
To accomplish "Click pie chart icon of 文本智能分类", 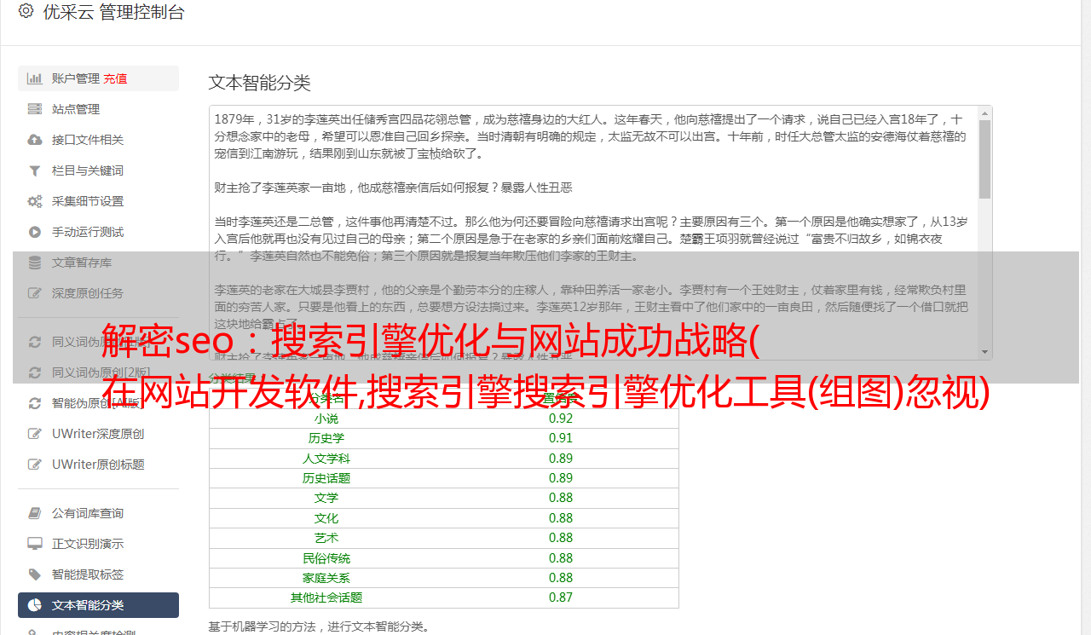I will point(35,605).
